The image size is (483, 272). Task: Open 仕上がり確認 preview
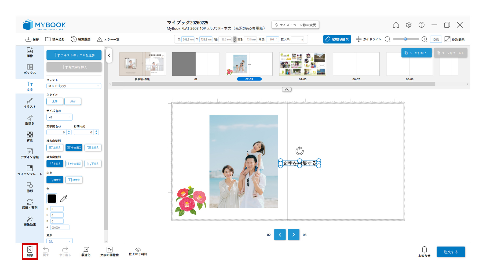[x=138, y=252]
